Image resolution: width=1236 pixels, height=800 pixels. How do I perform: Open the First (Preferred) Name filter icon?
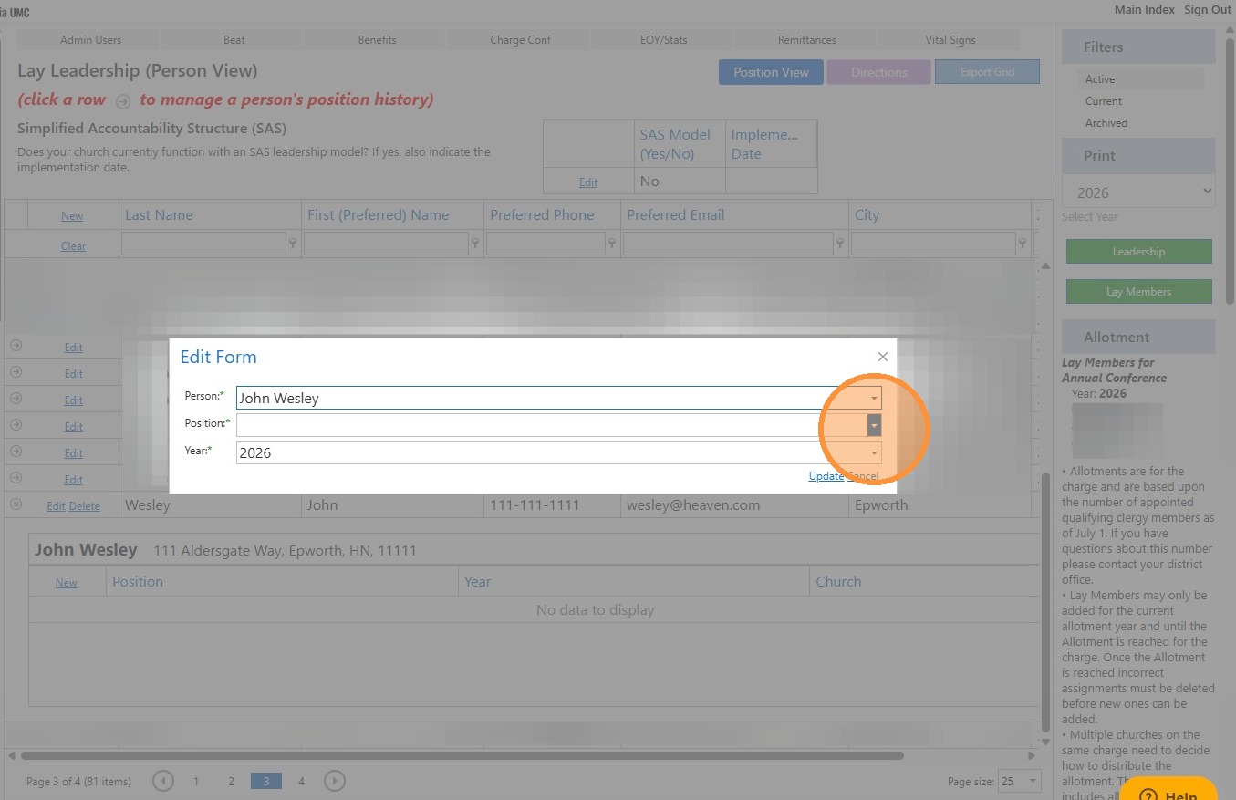coord(475,244)
